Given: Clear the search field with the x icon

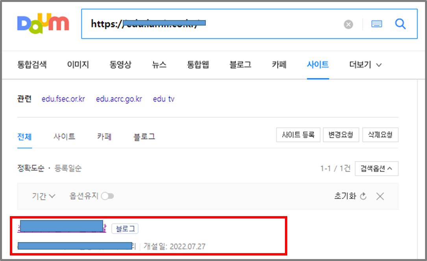Looking at the screenshot, I should (348, 24).
